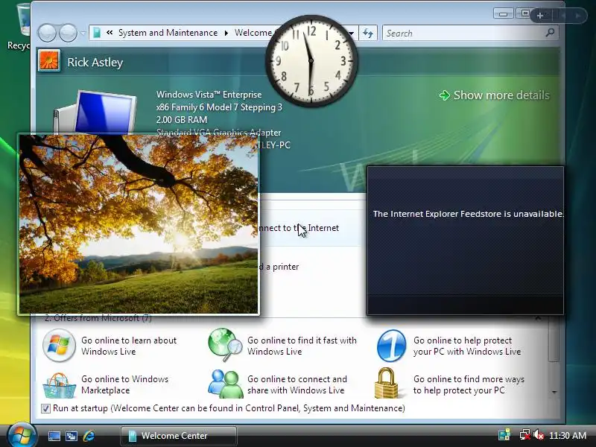The image size is (596, 447).
Task: Click the green Show more details arrow
Action: coord(444,95)
